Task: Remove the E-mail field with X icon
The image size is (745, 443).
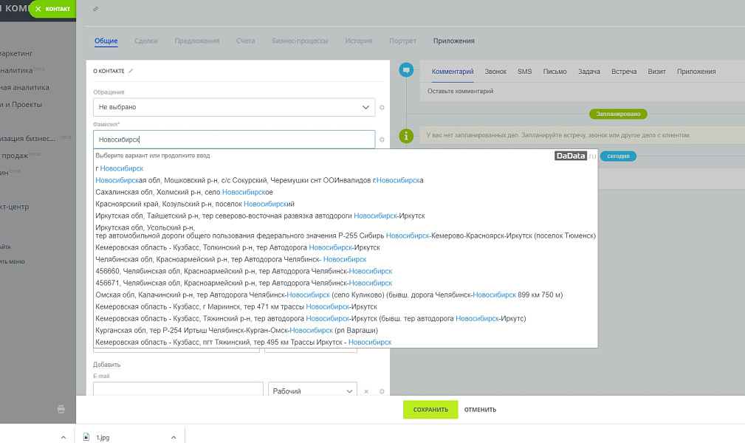Action: (x=366, y=391)
